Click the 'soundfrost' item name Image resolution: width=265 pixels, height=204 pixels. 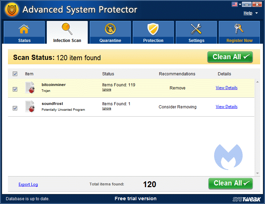click(x=52, y=104)
